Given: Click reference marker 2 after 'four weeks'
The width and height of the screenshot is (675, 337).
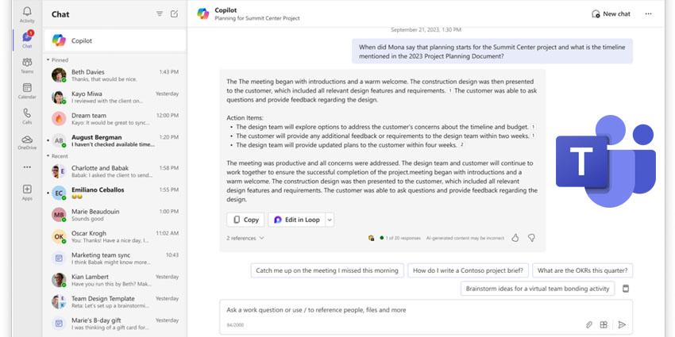Looking at the screenshot, I should 462,145.
